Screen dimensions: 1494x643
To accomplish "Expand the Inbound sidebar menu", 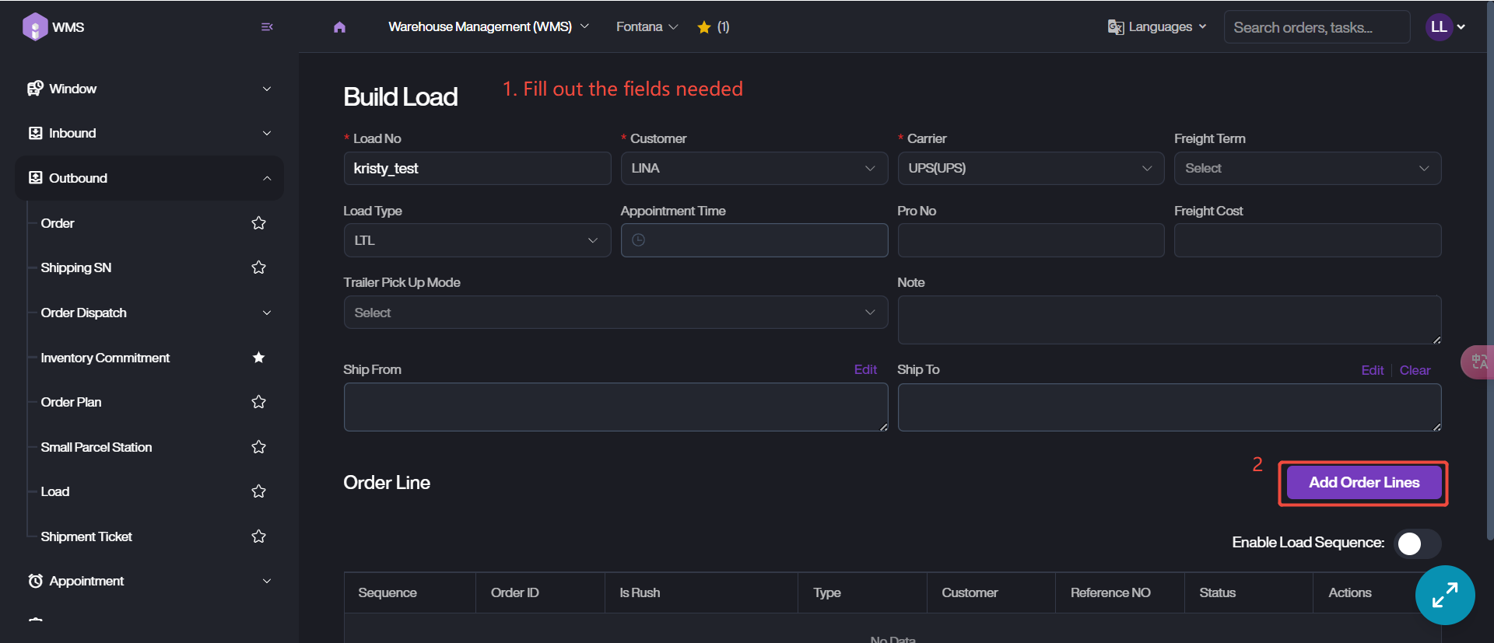I will [x=149, y=133].
